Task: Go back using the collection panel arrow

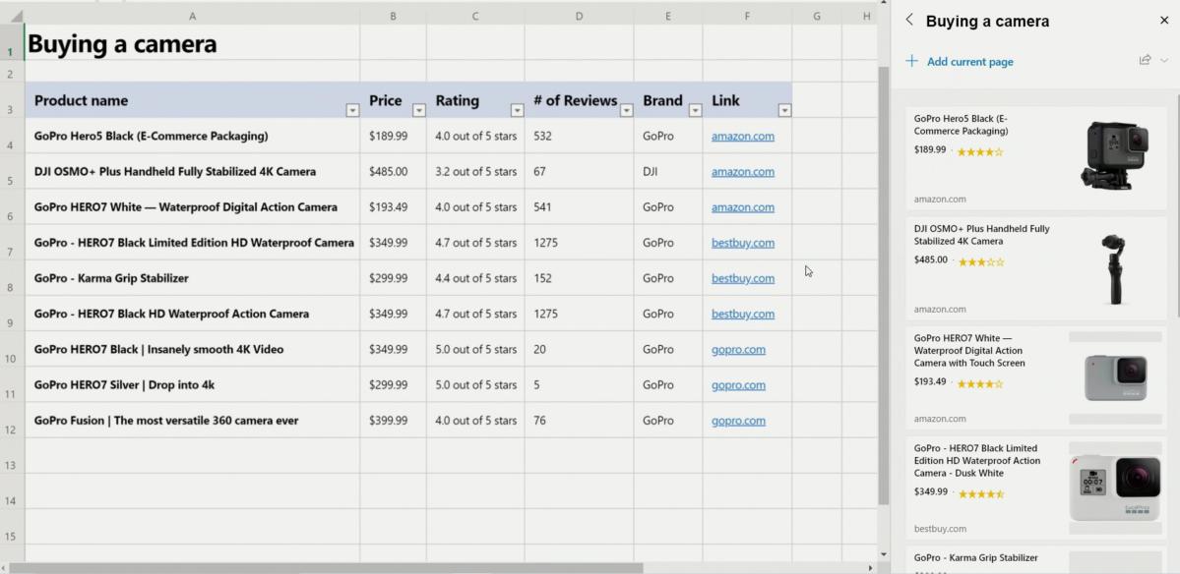Action: pyautogui.click(x=909, y=21)
